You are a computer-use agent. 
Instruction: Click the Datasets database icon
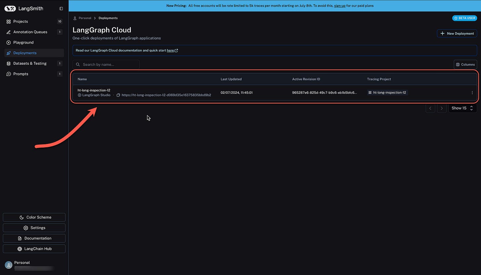pos(9,63)
